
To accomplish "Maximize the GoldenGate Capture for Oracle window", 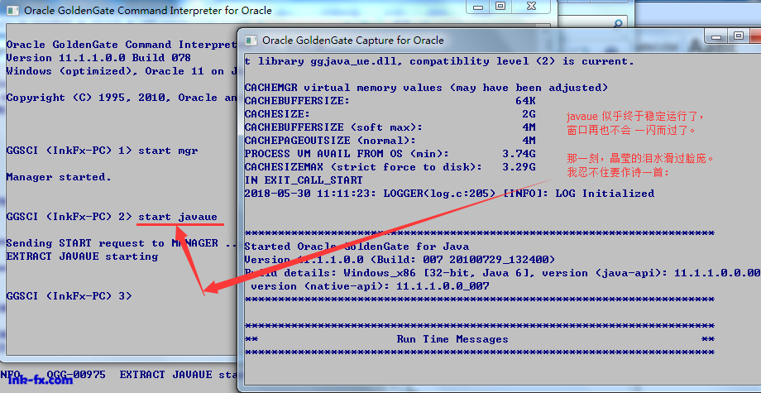I will (739, 36).
